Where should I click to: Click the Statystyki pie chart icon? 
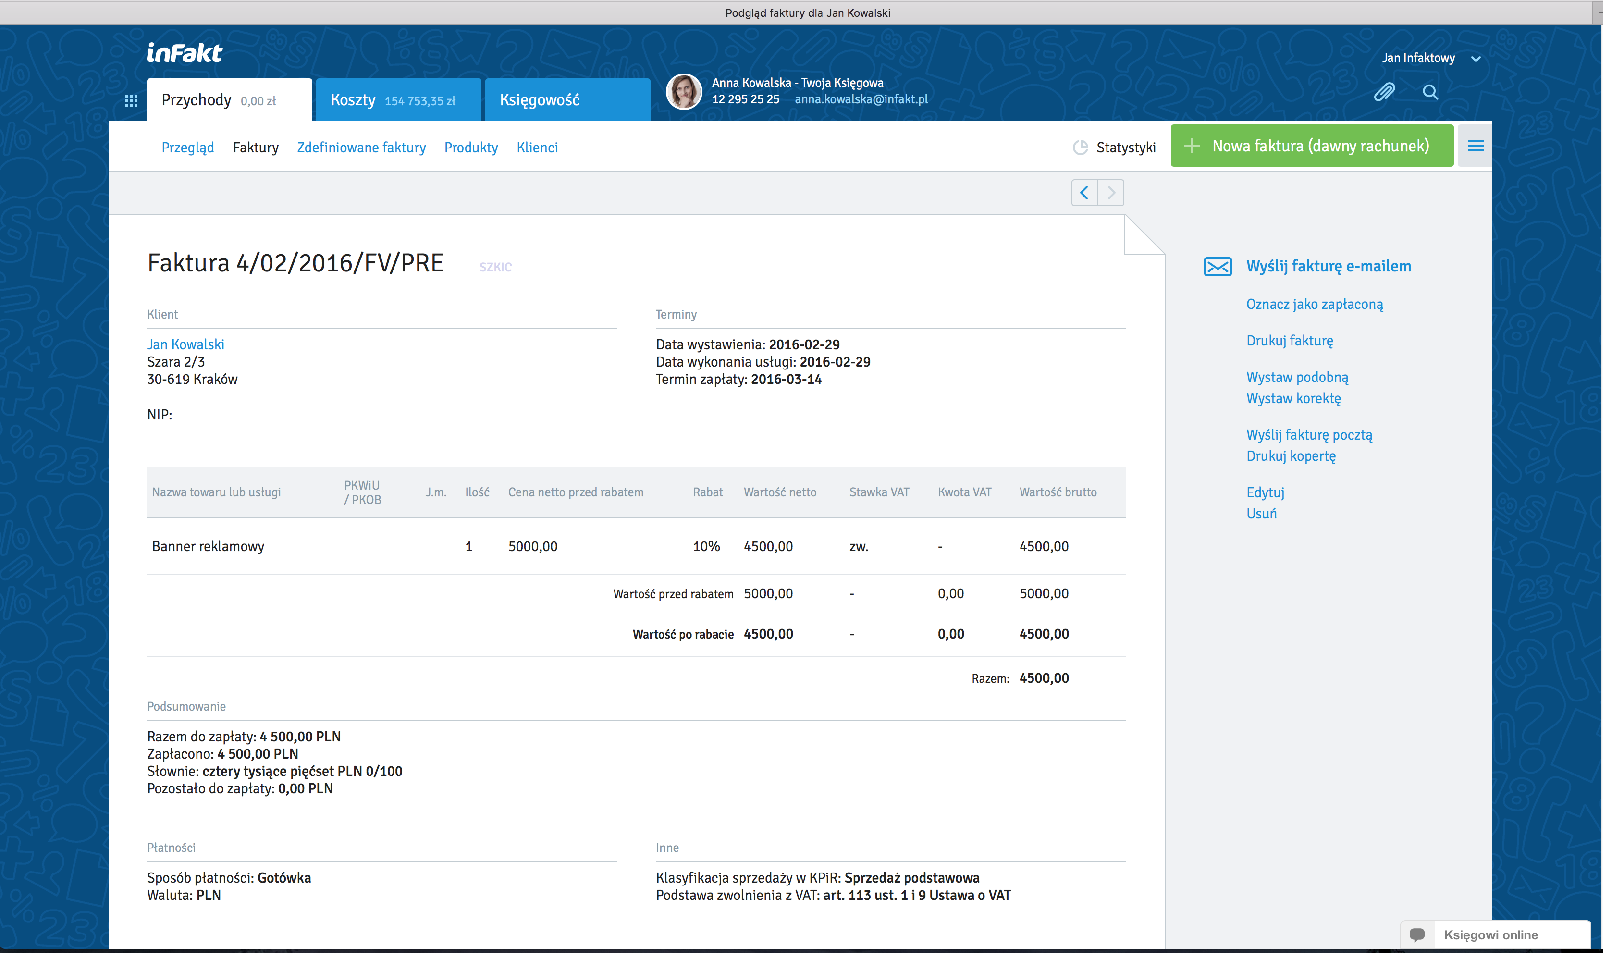click(x=1080, y=148)
